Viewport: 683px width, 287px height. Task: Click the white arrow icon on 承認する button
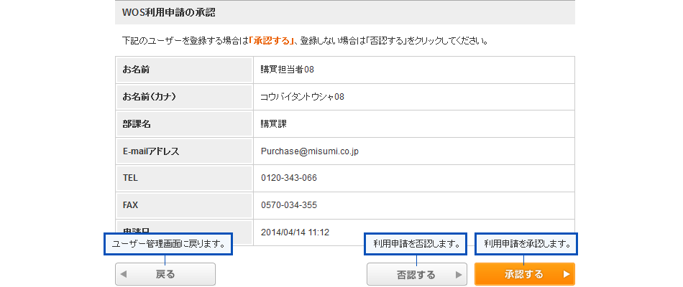point(566,275)
